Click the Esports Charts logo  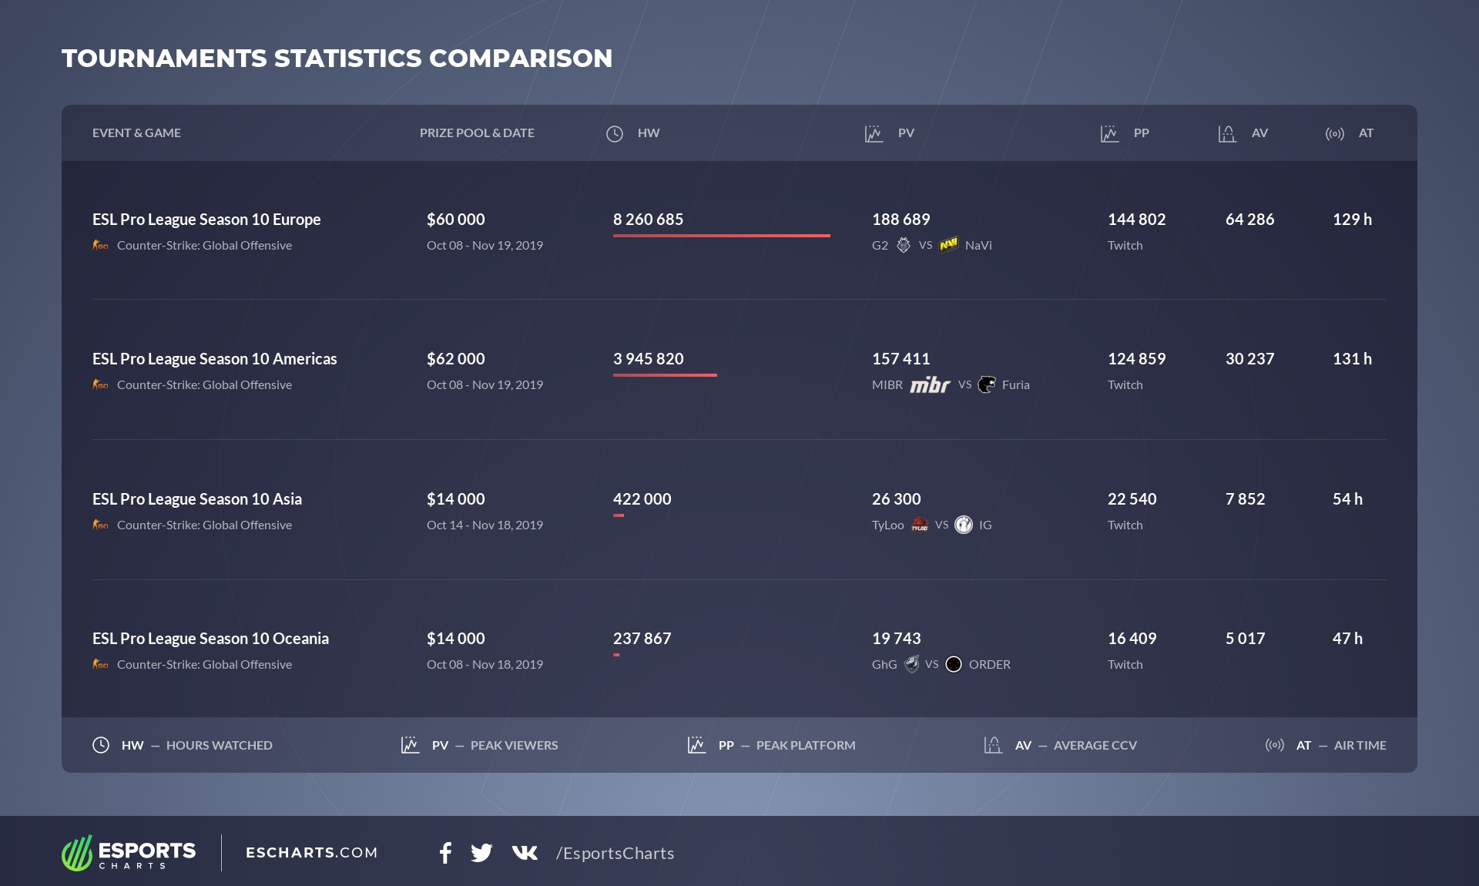click(x=129, y=853)
